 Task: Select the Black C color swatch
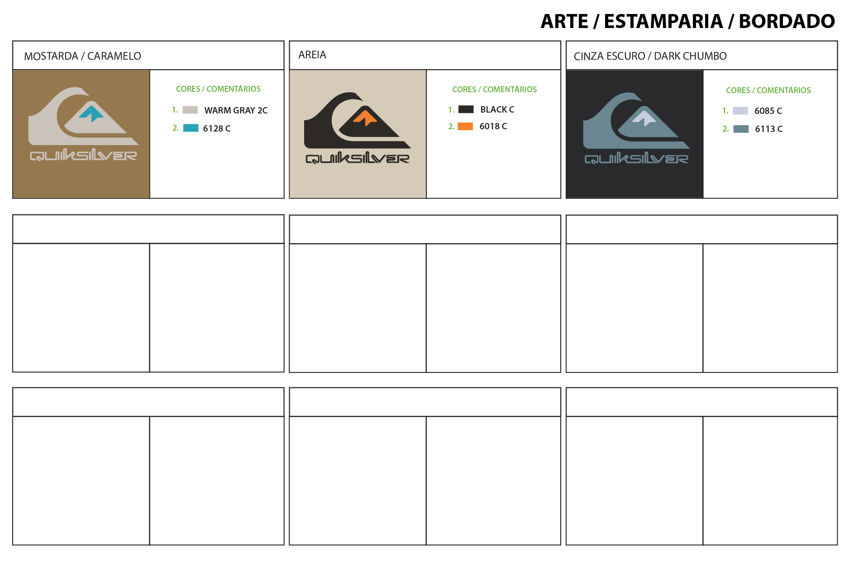coord(466,109)
